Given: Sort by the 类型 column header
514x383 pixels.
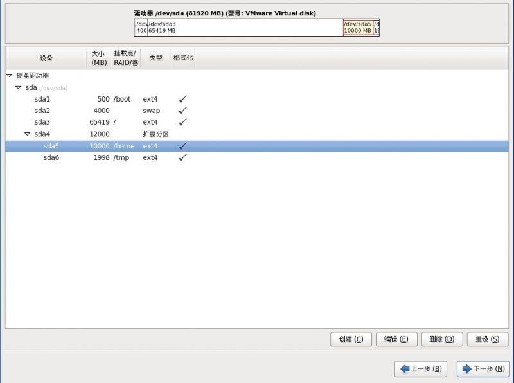Looking at the screenshot, I should (x=155, y=58).
